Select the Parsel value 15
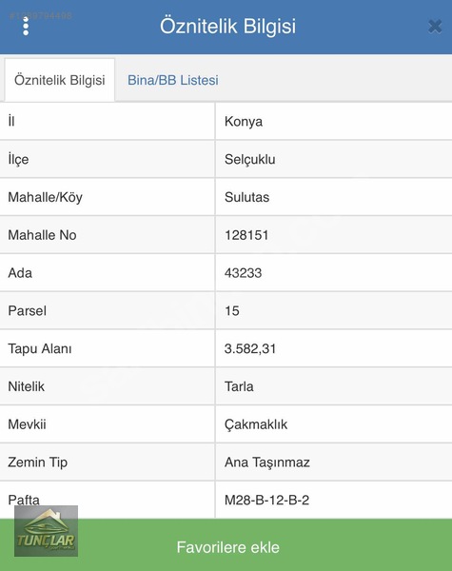 click(232, 311)
